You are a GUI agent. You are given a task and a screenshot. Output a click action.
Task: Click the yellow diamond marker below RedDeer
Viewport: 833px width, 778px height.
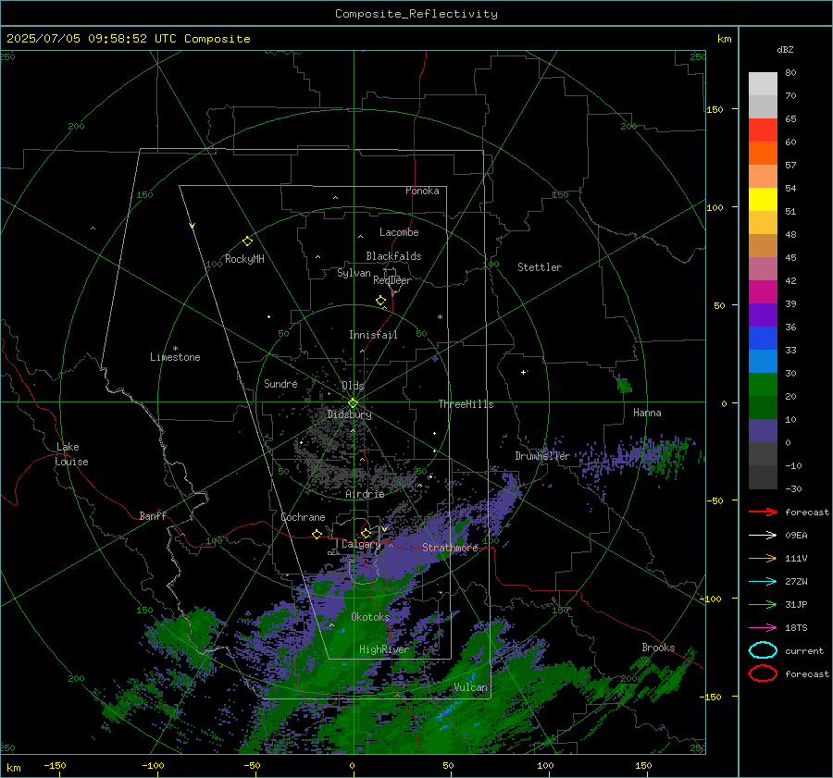coord(381,301)
